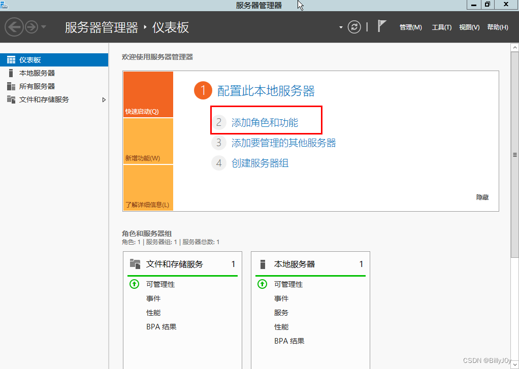Select the 了解详细信息(L) tile
The image size is (519, 369).
[x=148, y=187]
